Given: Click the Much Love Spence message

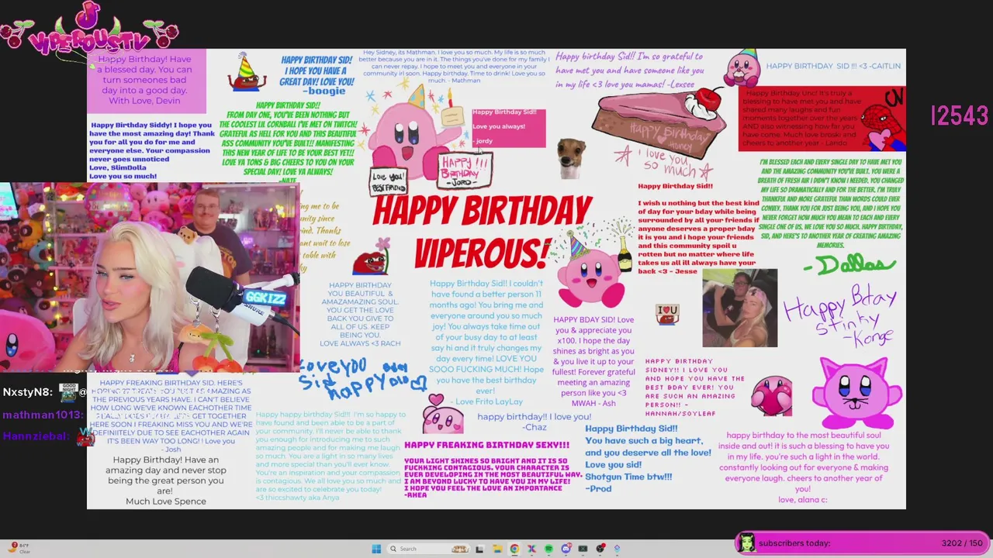Looking at the screenshot, I should click(166, 480).
